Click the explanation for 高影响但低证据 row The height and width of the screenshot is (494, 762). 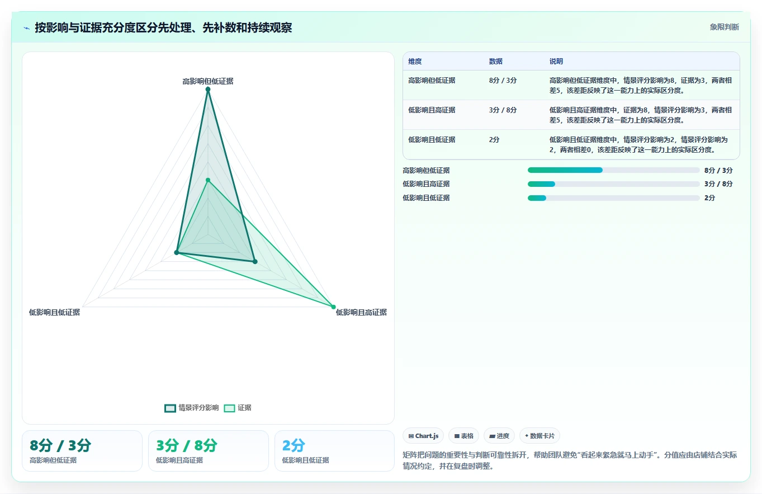point(641,85)
